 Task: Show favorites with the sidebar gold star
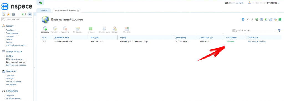8,14
